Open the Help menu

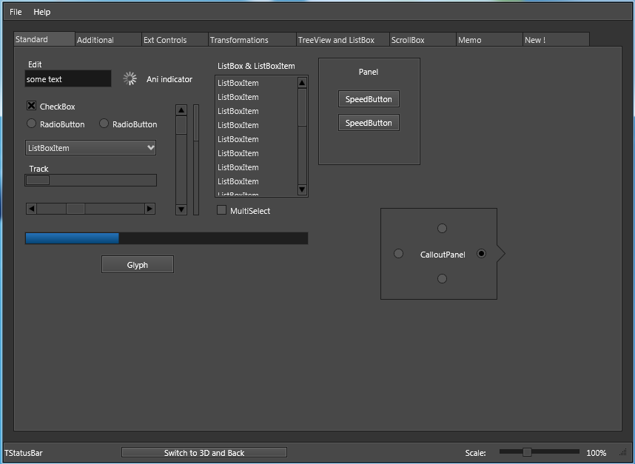click(41, 12)
